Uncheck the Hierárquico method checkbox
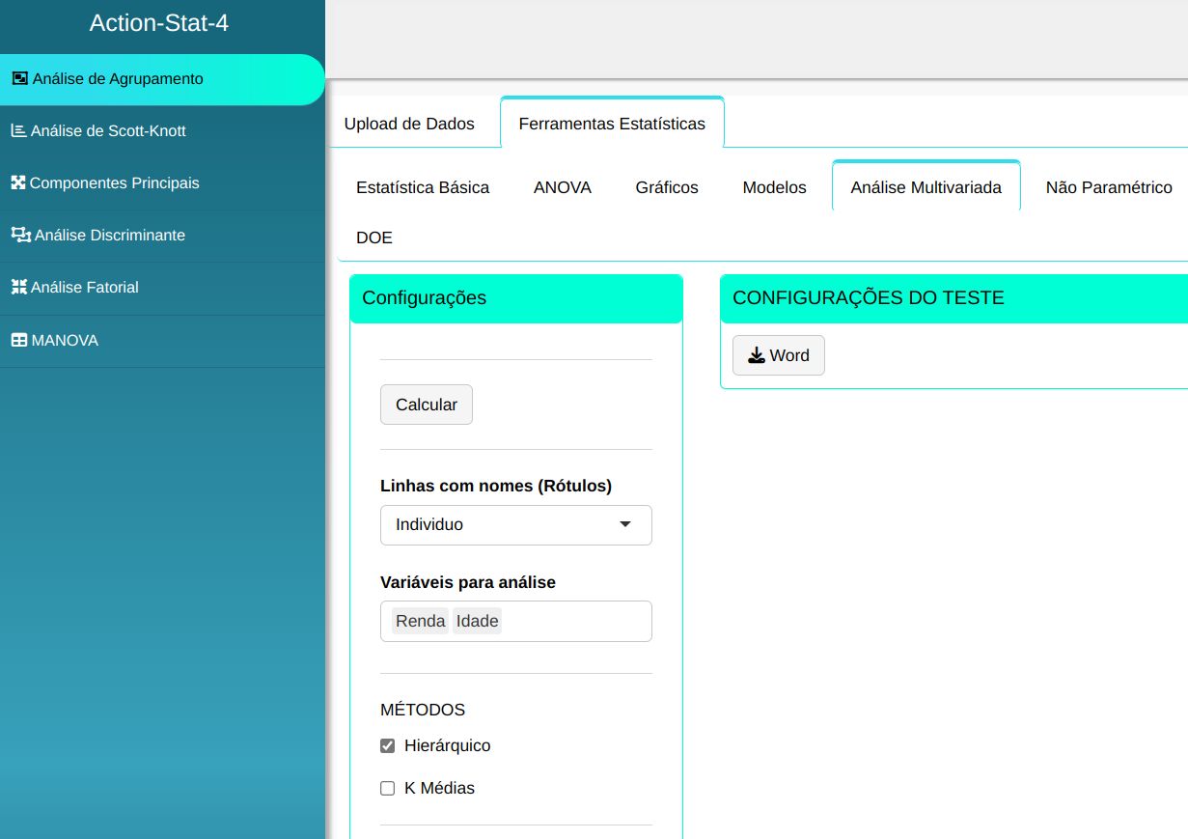 (x=388, y=745)
